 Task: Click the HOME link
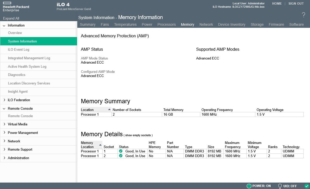pyautogui.click(x=277, y=4)
